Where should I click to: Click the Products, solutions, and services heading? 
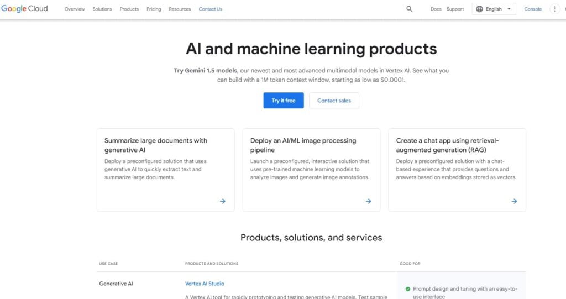(x=311, y=237)
